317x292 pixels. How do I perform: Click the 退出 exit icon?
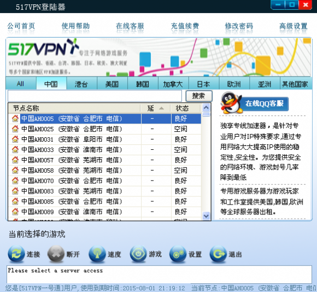218,254
